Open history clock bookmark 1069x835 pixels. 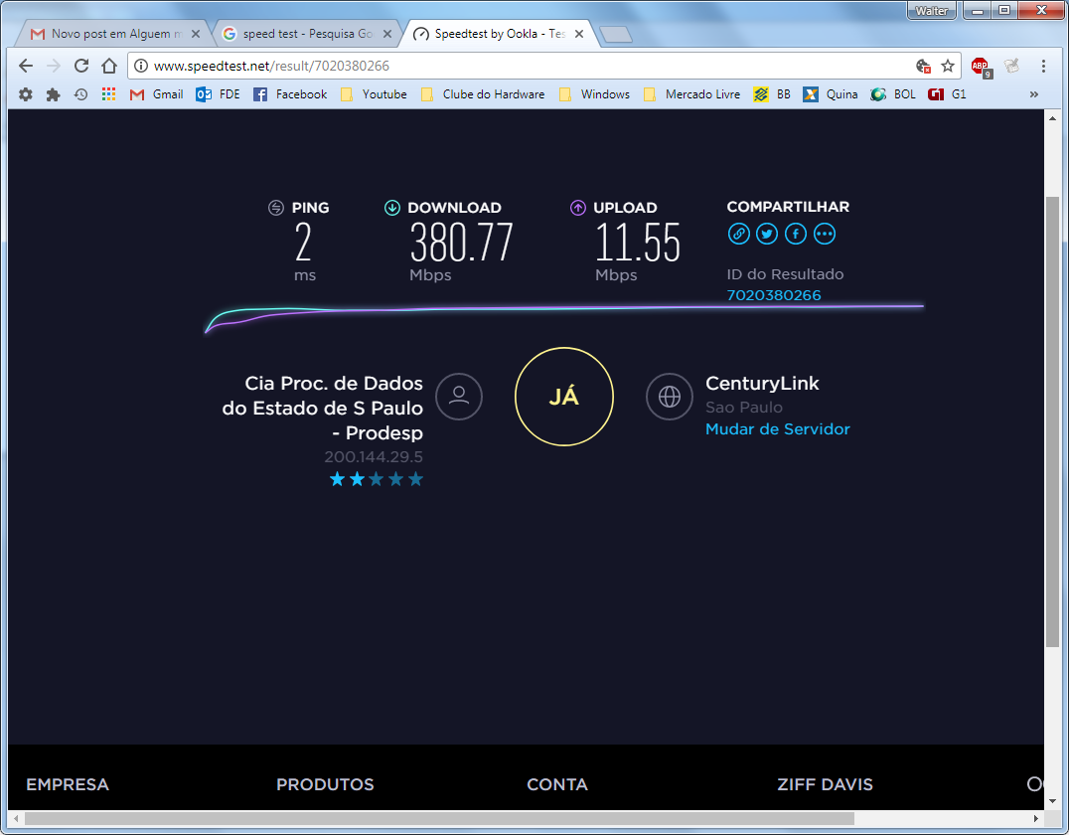[81, 94]
